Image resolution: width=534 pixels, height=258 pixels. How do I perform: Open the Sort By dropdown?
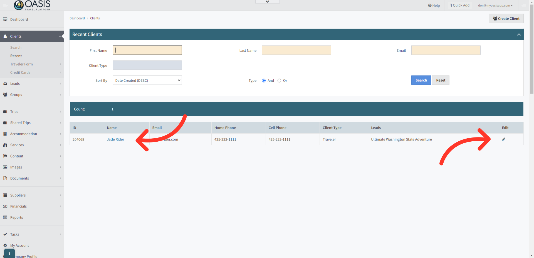pos(147,80)
